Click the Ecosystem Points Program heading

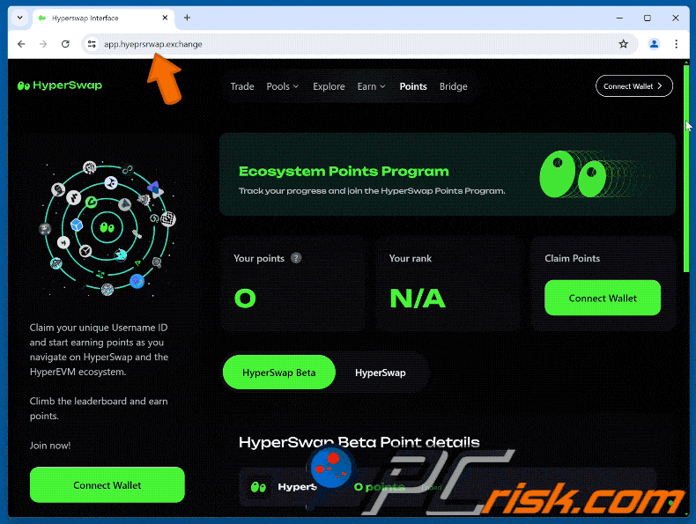(344, 171)
